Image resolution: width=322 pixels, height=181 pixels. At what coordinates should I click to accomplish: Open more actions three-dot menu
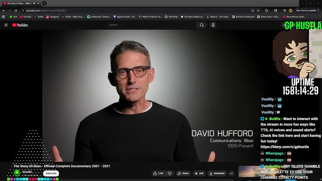pyautogui.click(x=231, y=173)
